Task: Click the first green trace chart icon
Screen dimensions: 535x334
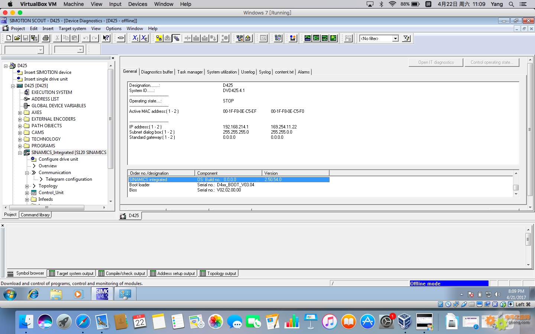Action: click(308, 38)
